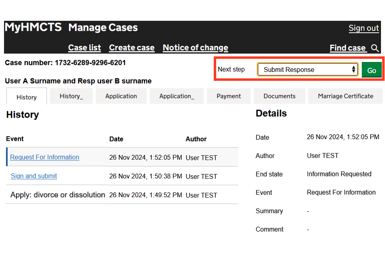
Task: Click the Sign out link
Action: [x=363, y=28]
